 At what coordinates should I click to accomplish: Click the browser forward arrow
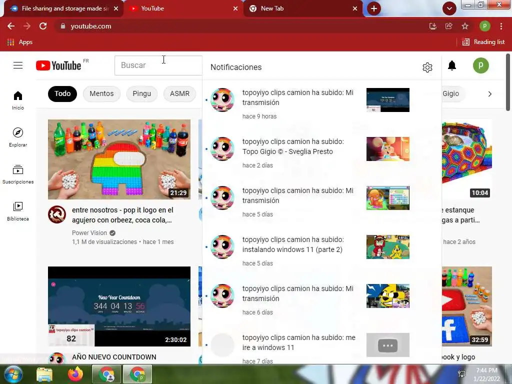click(x=27, y=26)
